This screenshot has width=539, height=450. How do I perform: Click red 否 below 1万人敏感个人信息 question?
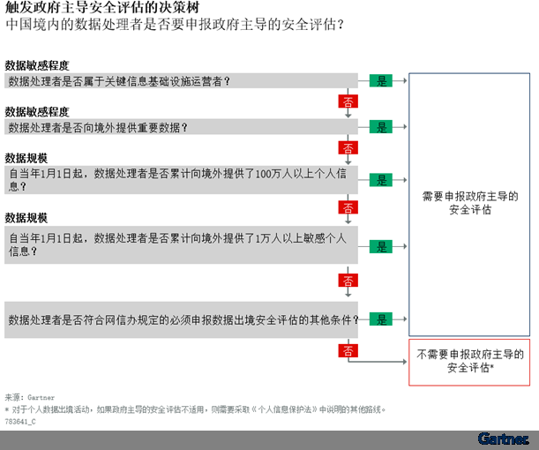348,281
